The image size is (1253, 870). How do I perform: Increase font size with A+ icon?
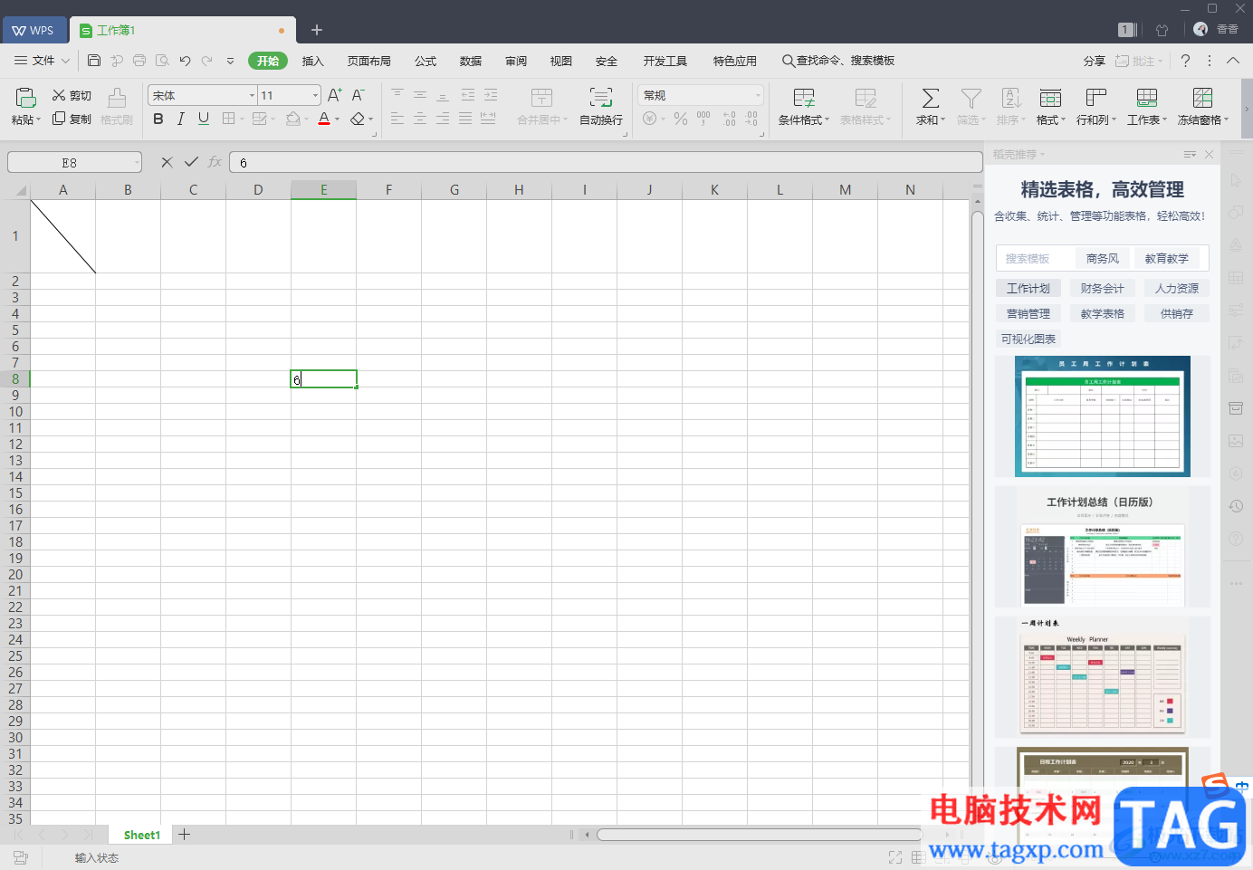click(x=334, y=95)
